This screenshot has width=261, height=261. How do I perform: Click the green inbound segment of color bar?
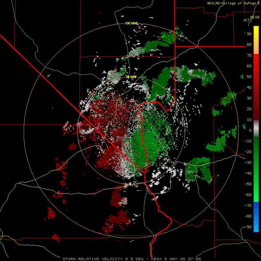click(256, 169)
